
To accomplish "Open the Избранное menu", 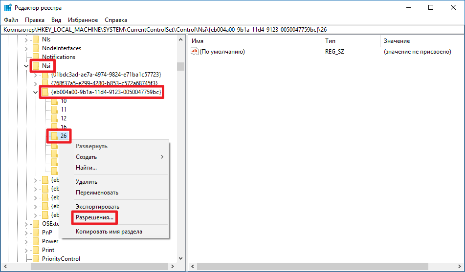I will (x=83, y=20).
